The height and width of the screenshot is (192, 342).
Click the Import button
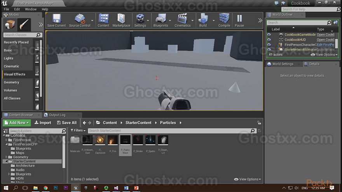point(43,123)
